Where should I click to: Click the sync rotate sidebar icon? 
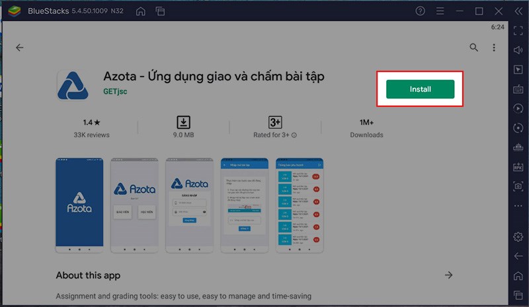[518, 127]
